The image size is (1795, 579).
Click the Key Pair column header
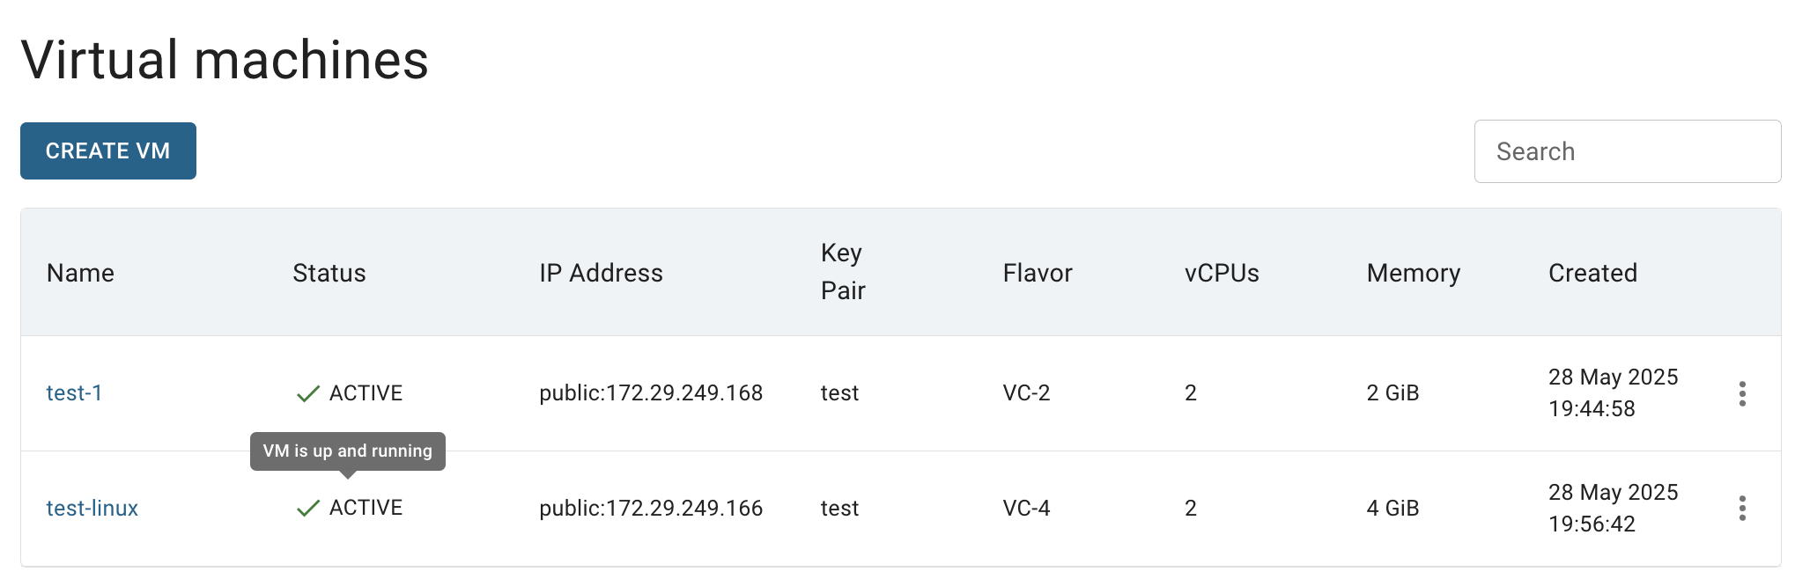(x=843, y=272)
